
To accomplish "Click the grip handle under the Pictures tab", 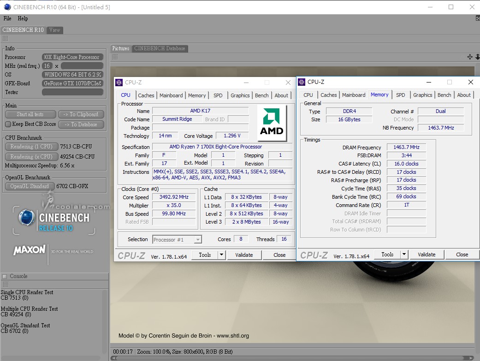I will click(115, 57).
